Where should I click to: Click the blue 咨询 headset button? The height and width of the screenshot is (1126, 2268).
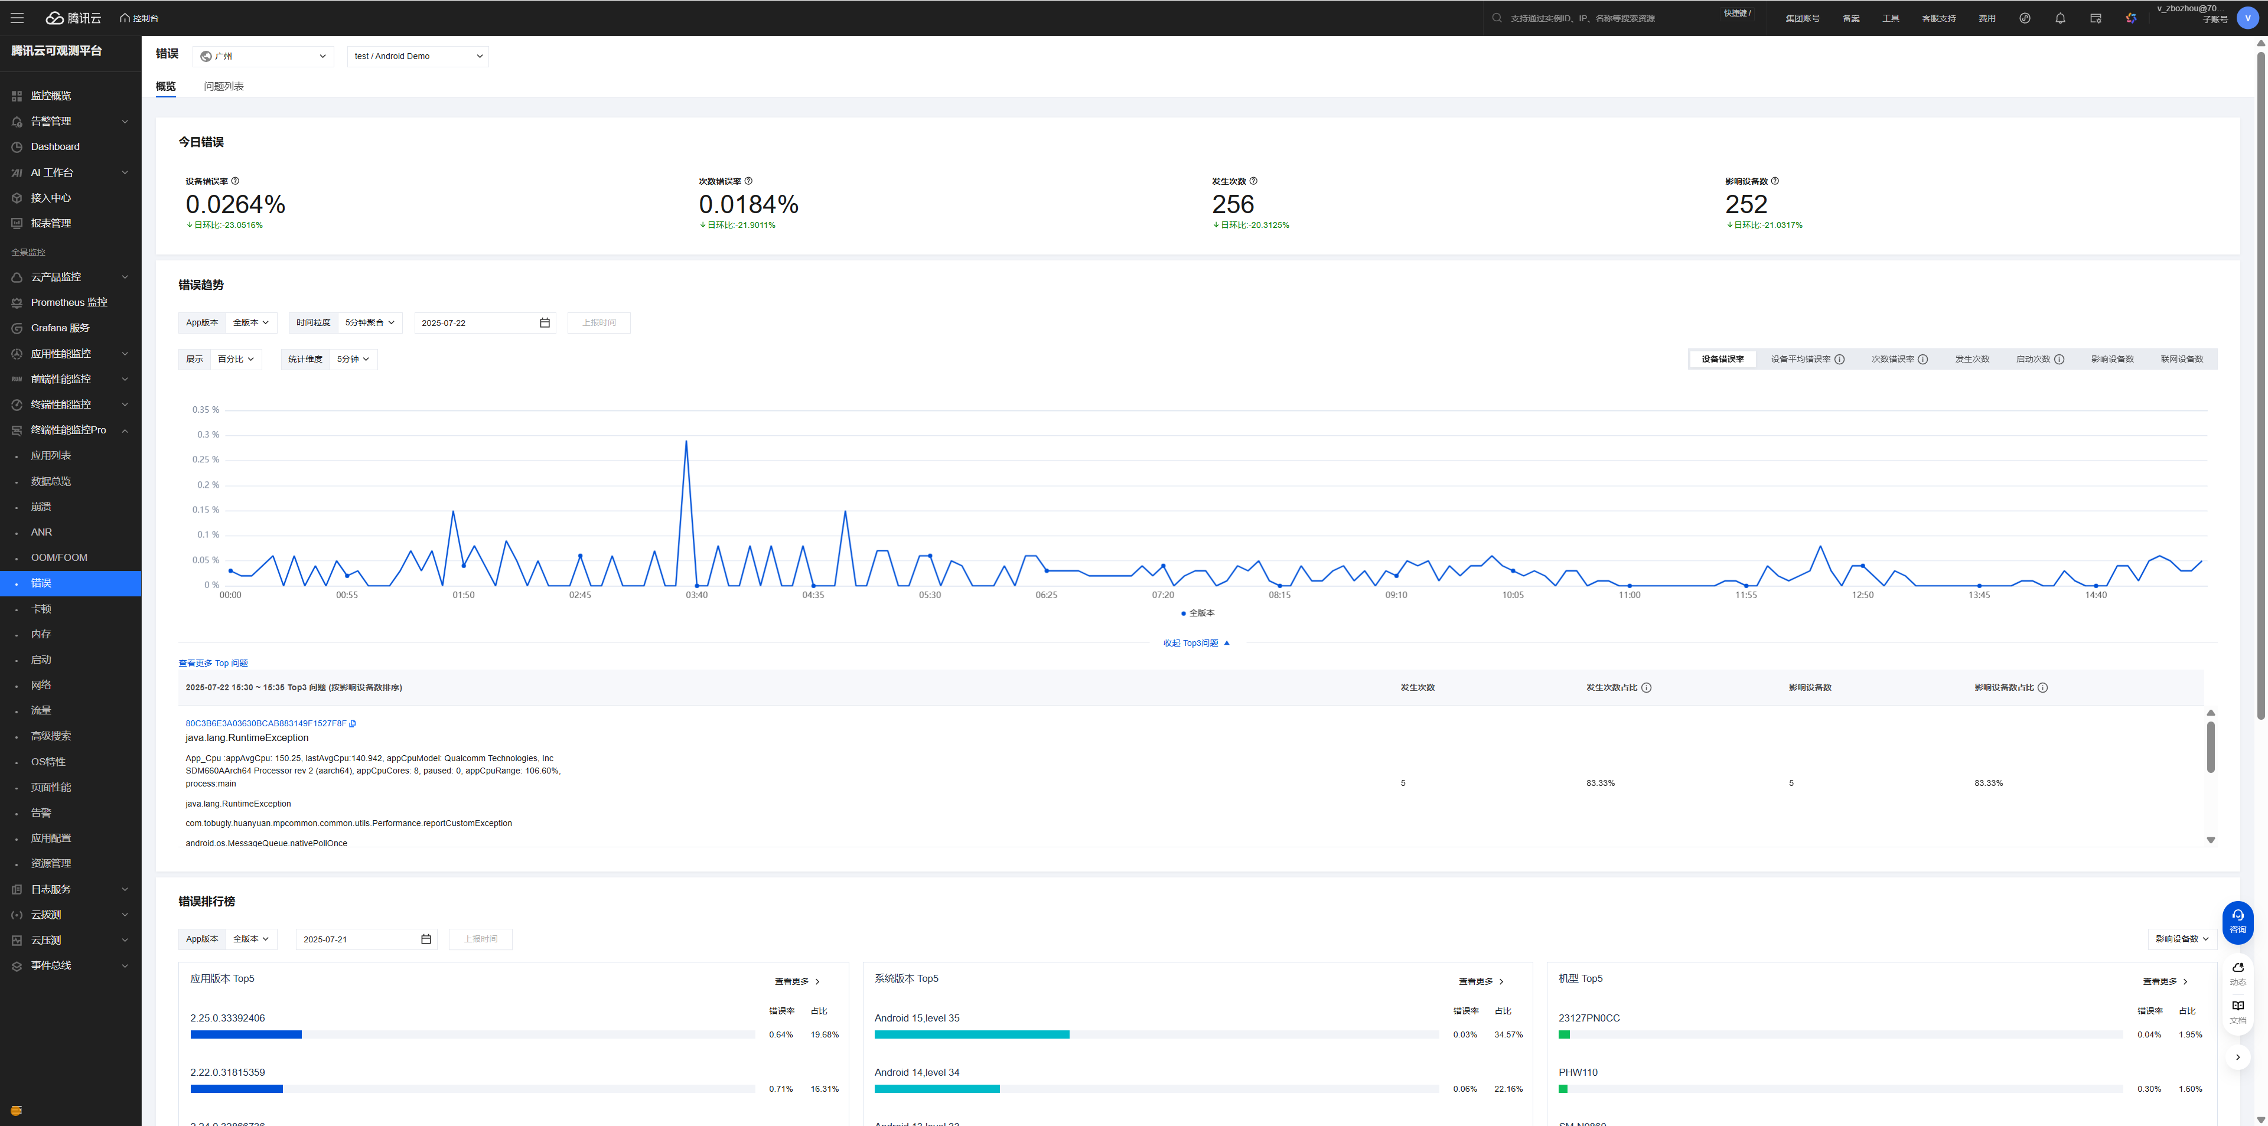tap(2237, 921)
